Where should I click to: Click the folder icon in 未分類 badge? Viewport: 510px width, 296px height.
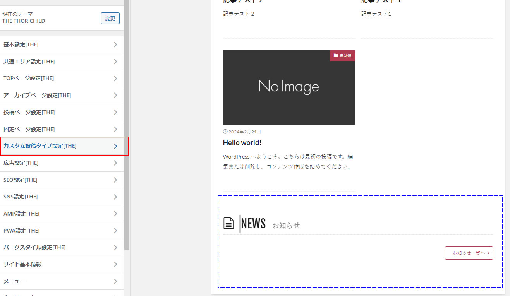(336, 56)
